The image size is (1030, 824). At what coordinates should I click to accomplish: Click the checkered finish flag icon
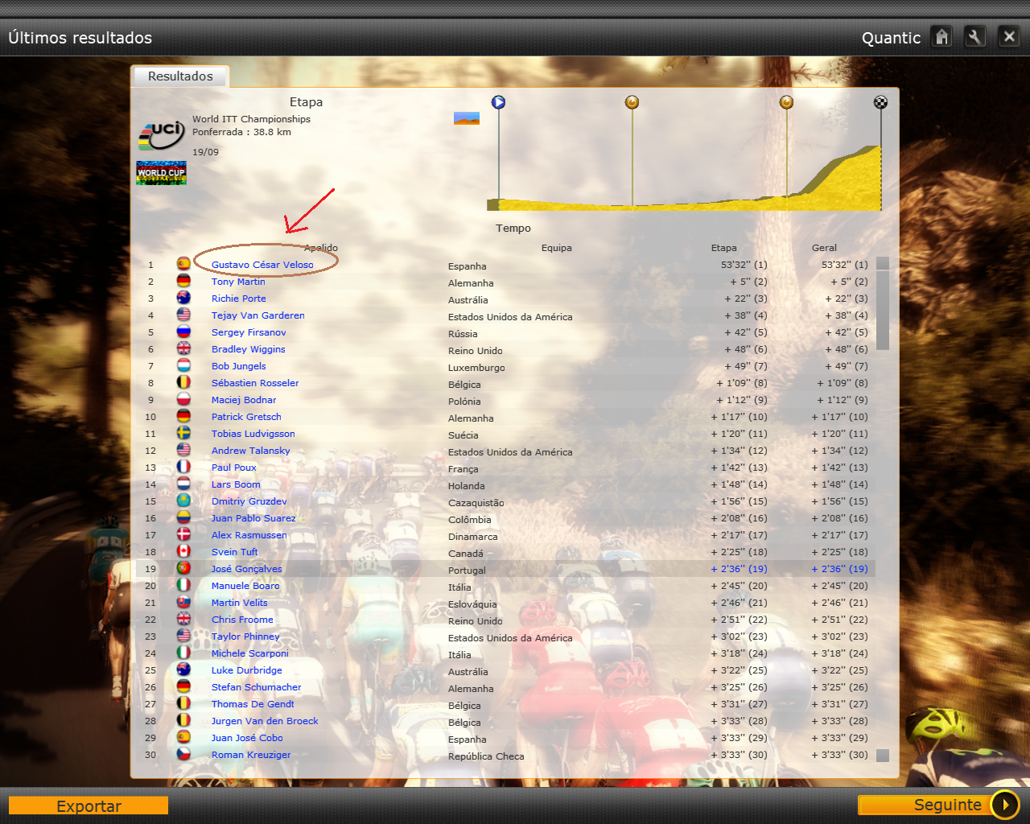[x=880, y=102]
